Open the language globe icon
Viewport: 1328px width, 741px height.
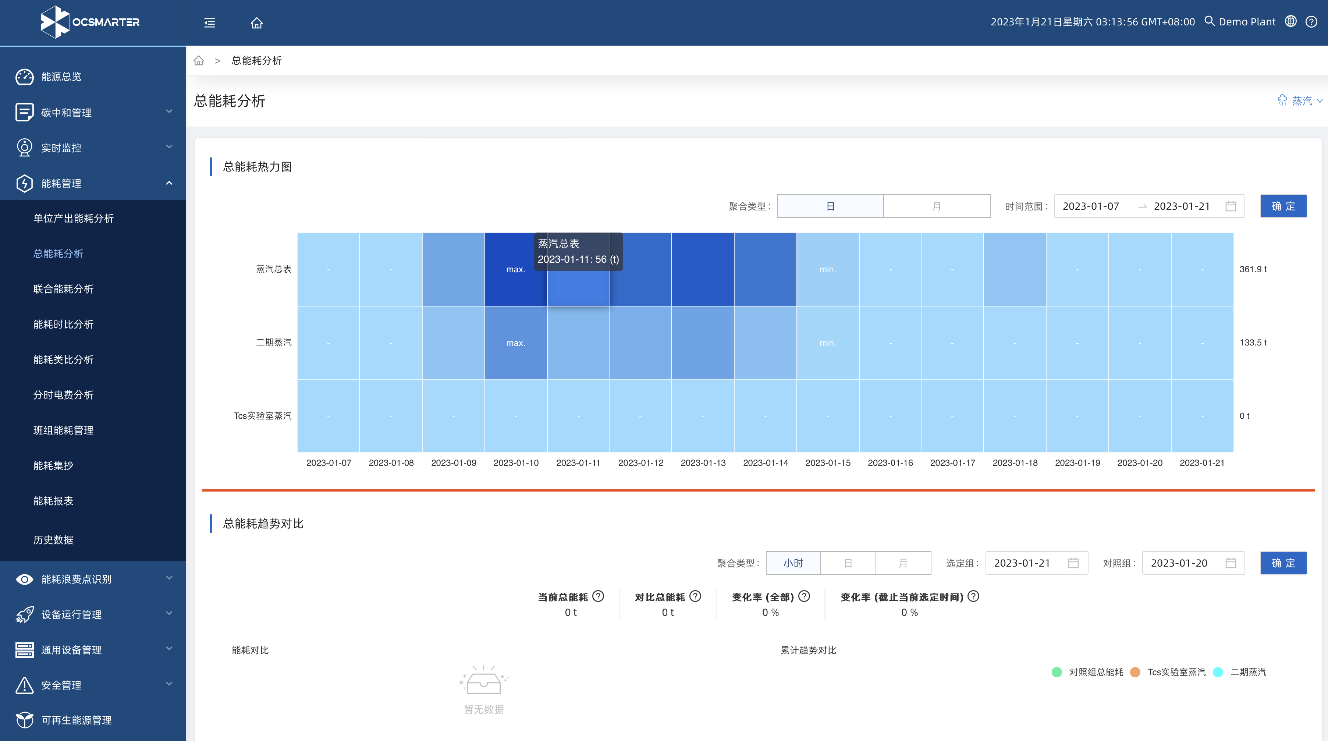click(1290, 21)
